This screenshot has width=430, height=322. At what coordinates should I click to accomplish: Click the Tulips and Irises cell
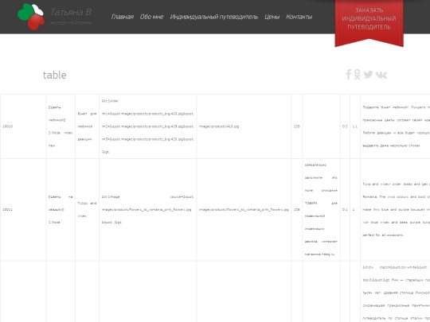coord(88,209)
